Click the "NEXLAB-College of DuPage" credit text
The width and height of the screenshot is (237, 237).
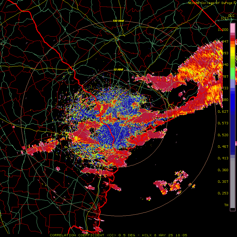210,3
